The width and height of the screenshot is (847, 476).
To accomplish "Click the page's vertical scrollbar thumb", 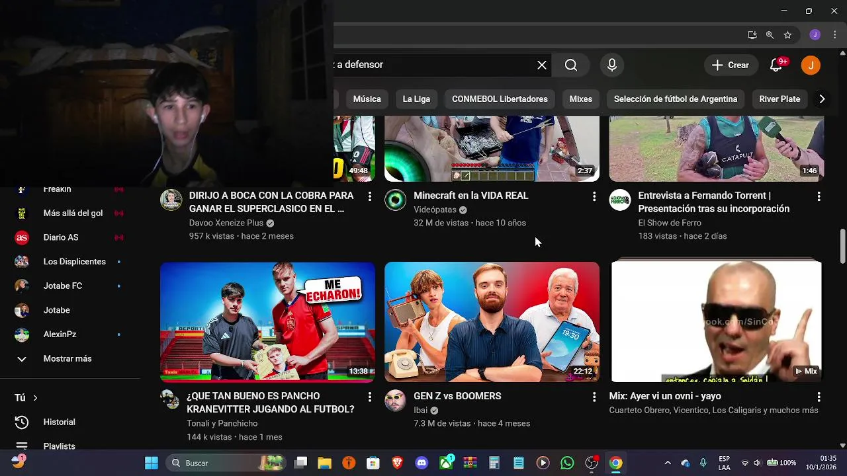I will click(x=842, y=246).
